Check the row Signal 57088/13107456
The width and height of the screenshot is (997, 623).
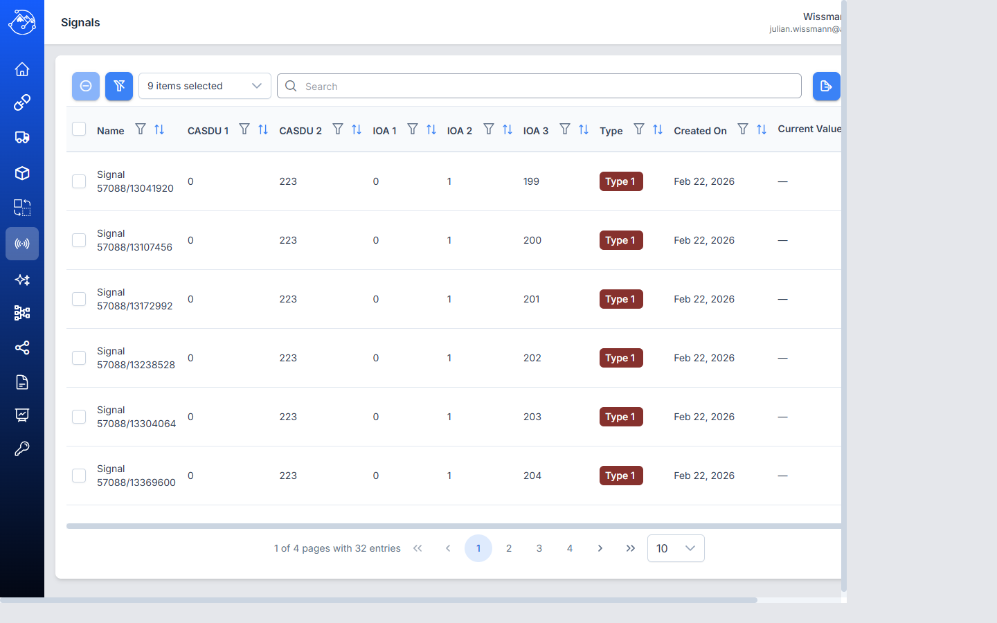79,240
